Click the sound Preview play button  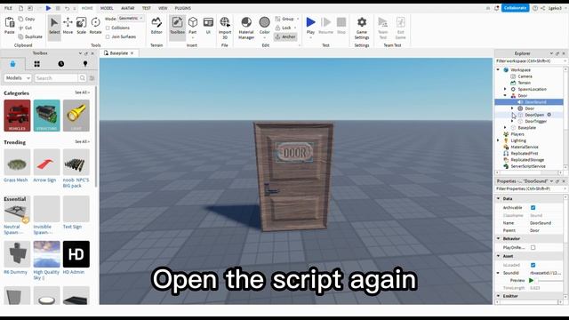(x=532, y=281)
